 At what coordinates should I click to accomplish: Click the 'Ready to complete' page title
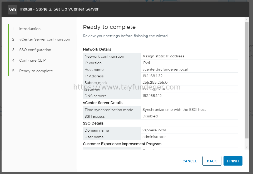coord(109,27)
